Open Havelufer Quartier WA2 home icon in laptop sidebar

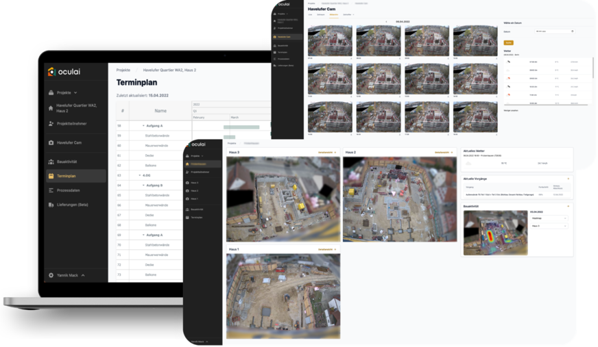51,108
